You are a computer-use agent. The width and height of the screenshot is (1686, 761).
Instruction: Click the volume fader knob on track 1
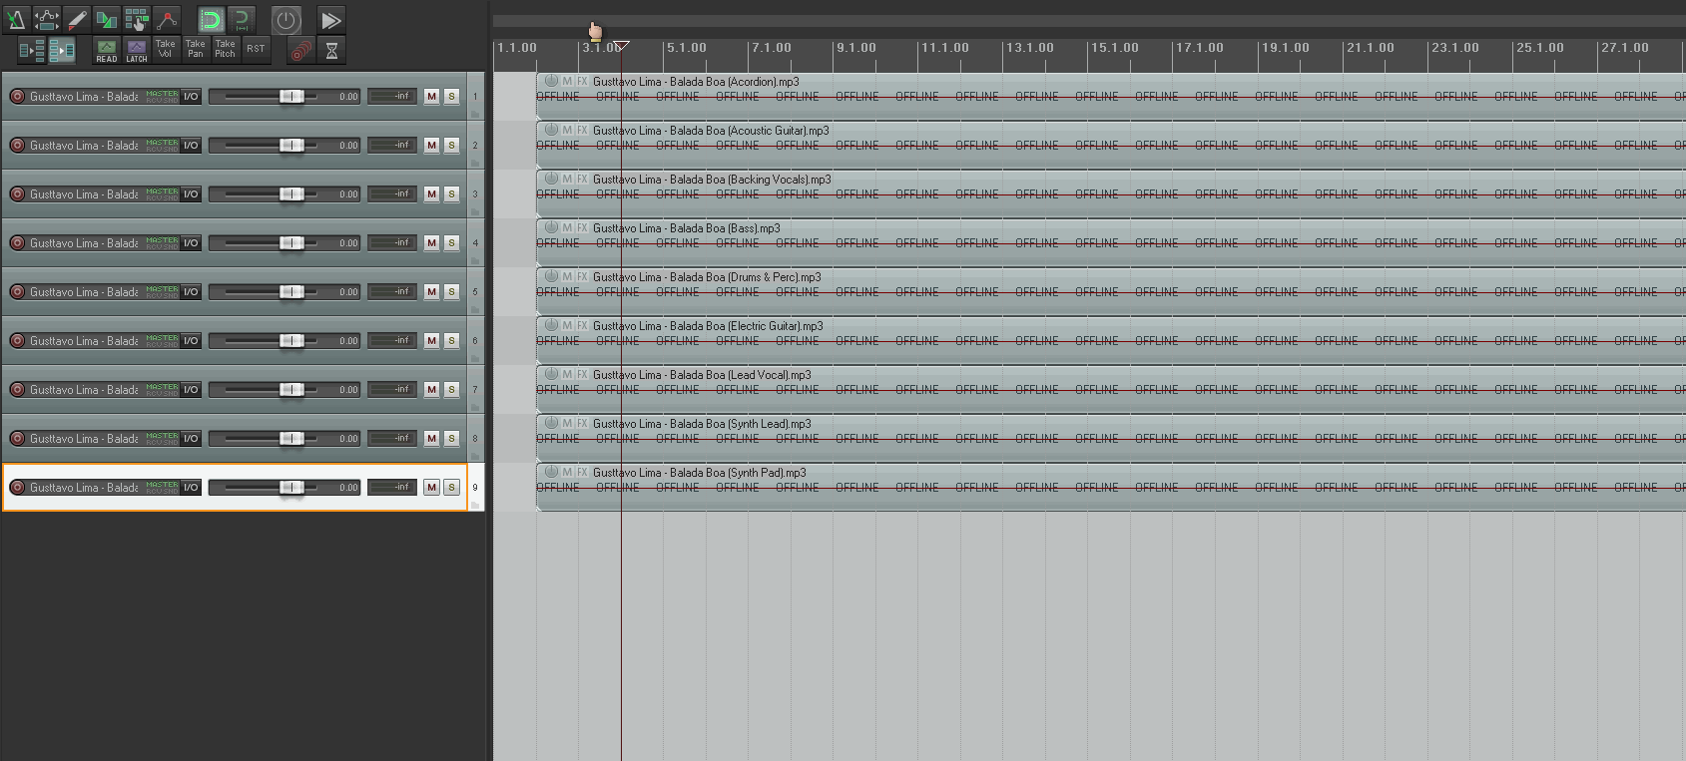pos(291,96)
